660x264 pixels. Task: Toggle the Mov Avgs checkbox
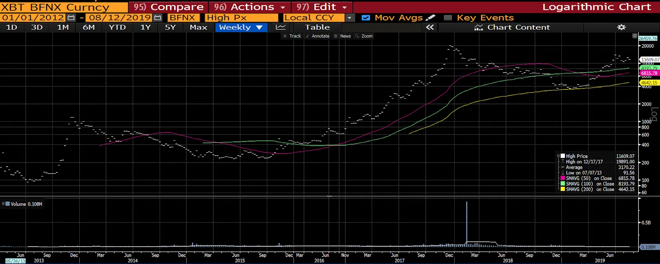pos(365,18)
